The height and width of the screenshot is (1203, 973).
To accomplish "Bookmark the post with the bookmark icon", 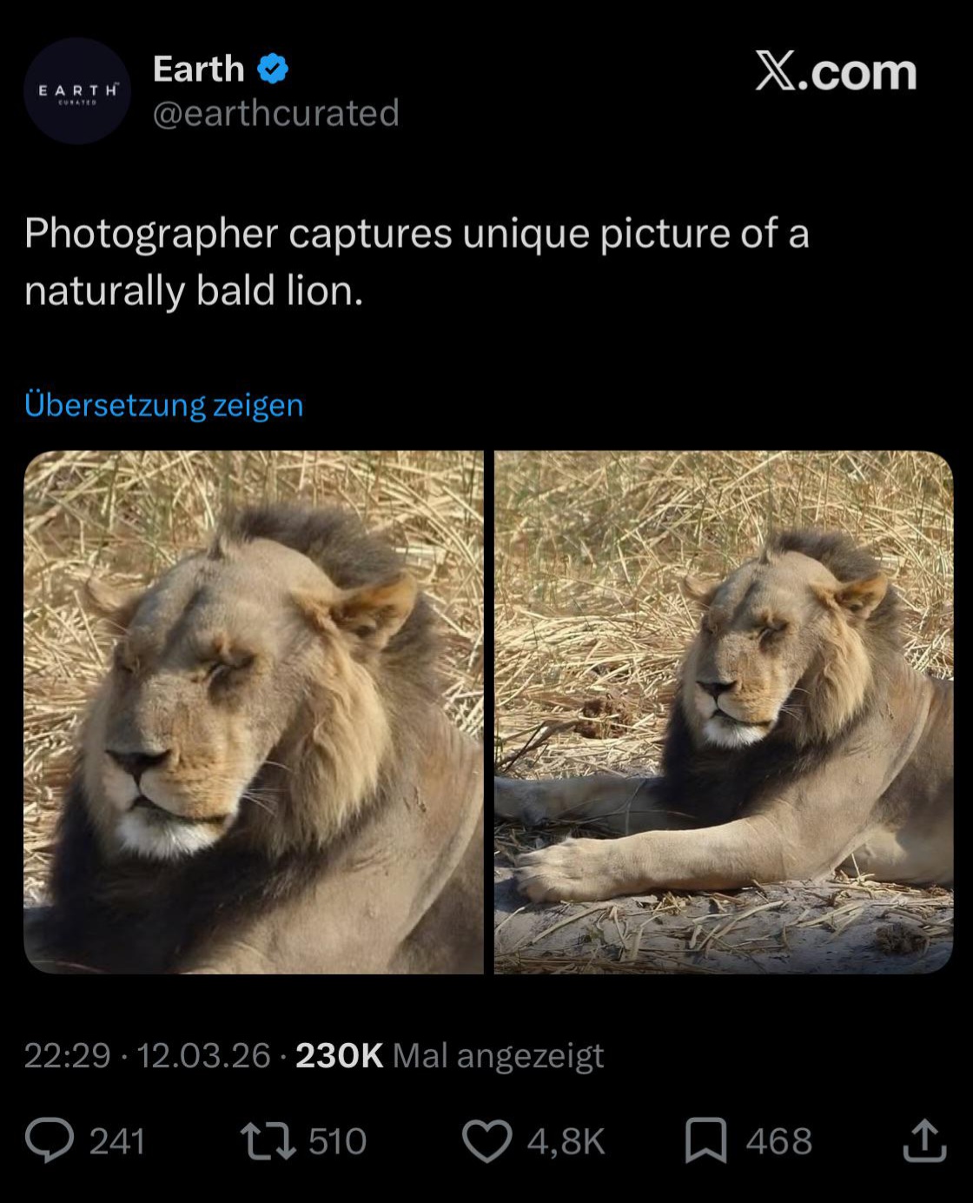I will [x=706, y=1140].
